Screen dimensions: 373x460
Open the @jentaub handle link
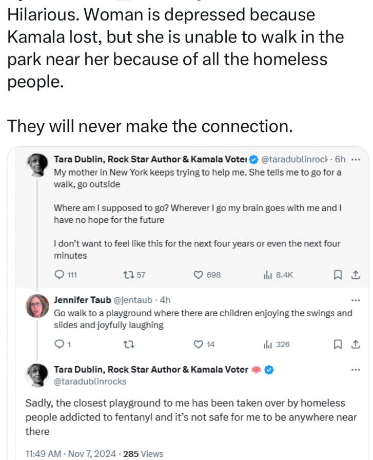pos(132,300)
